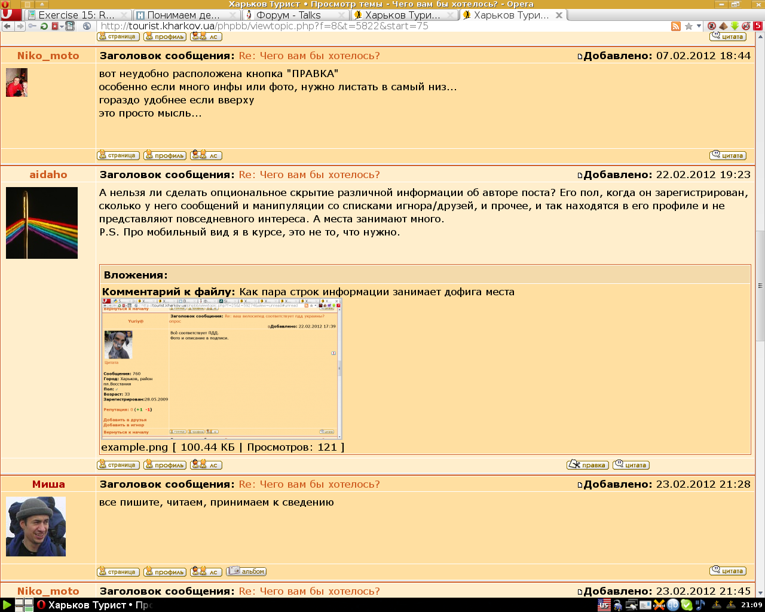765x612 pixels.
Task: Open the Niko_moto username link at top
Action: pyautogui.click(x=48, y=56)
